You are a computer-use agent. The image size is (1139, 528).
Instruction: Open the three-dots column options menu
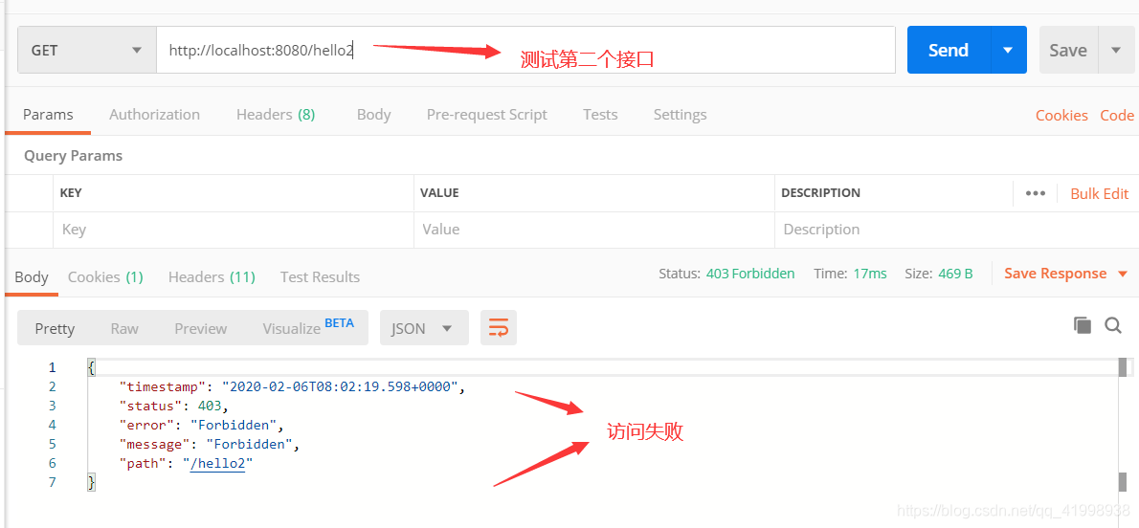click(1035, 193)
